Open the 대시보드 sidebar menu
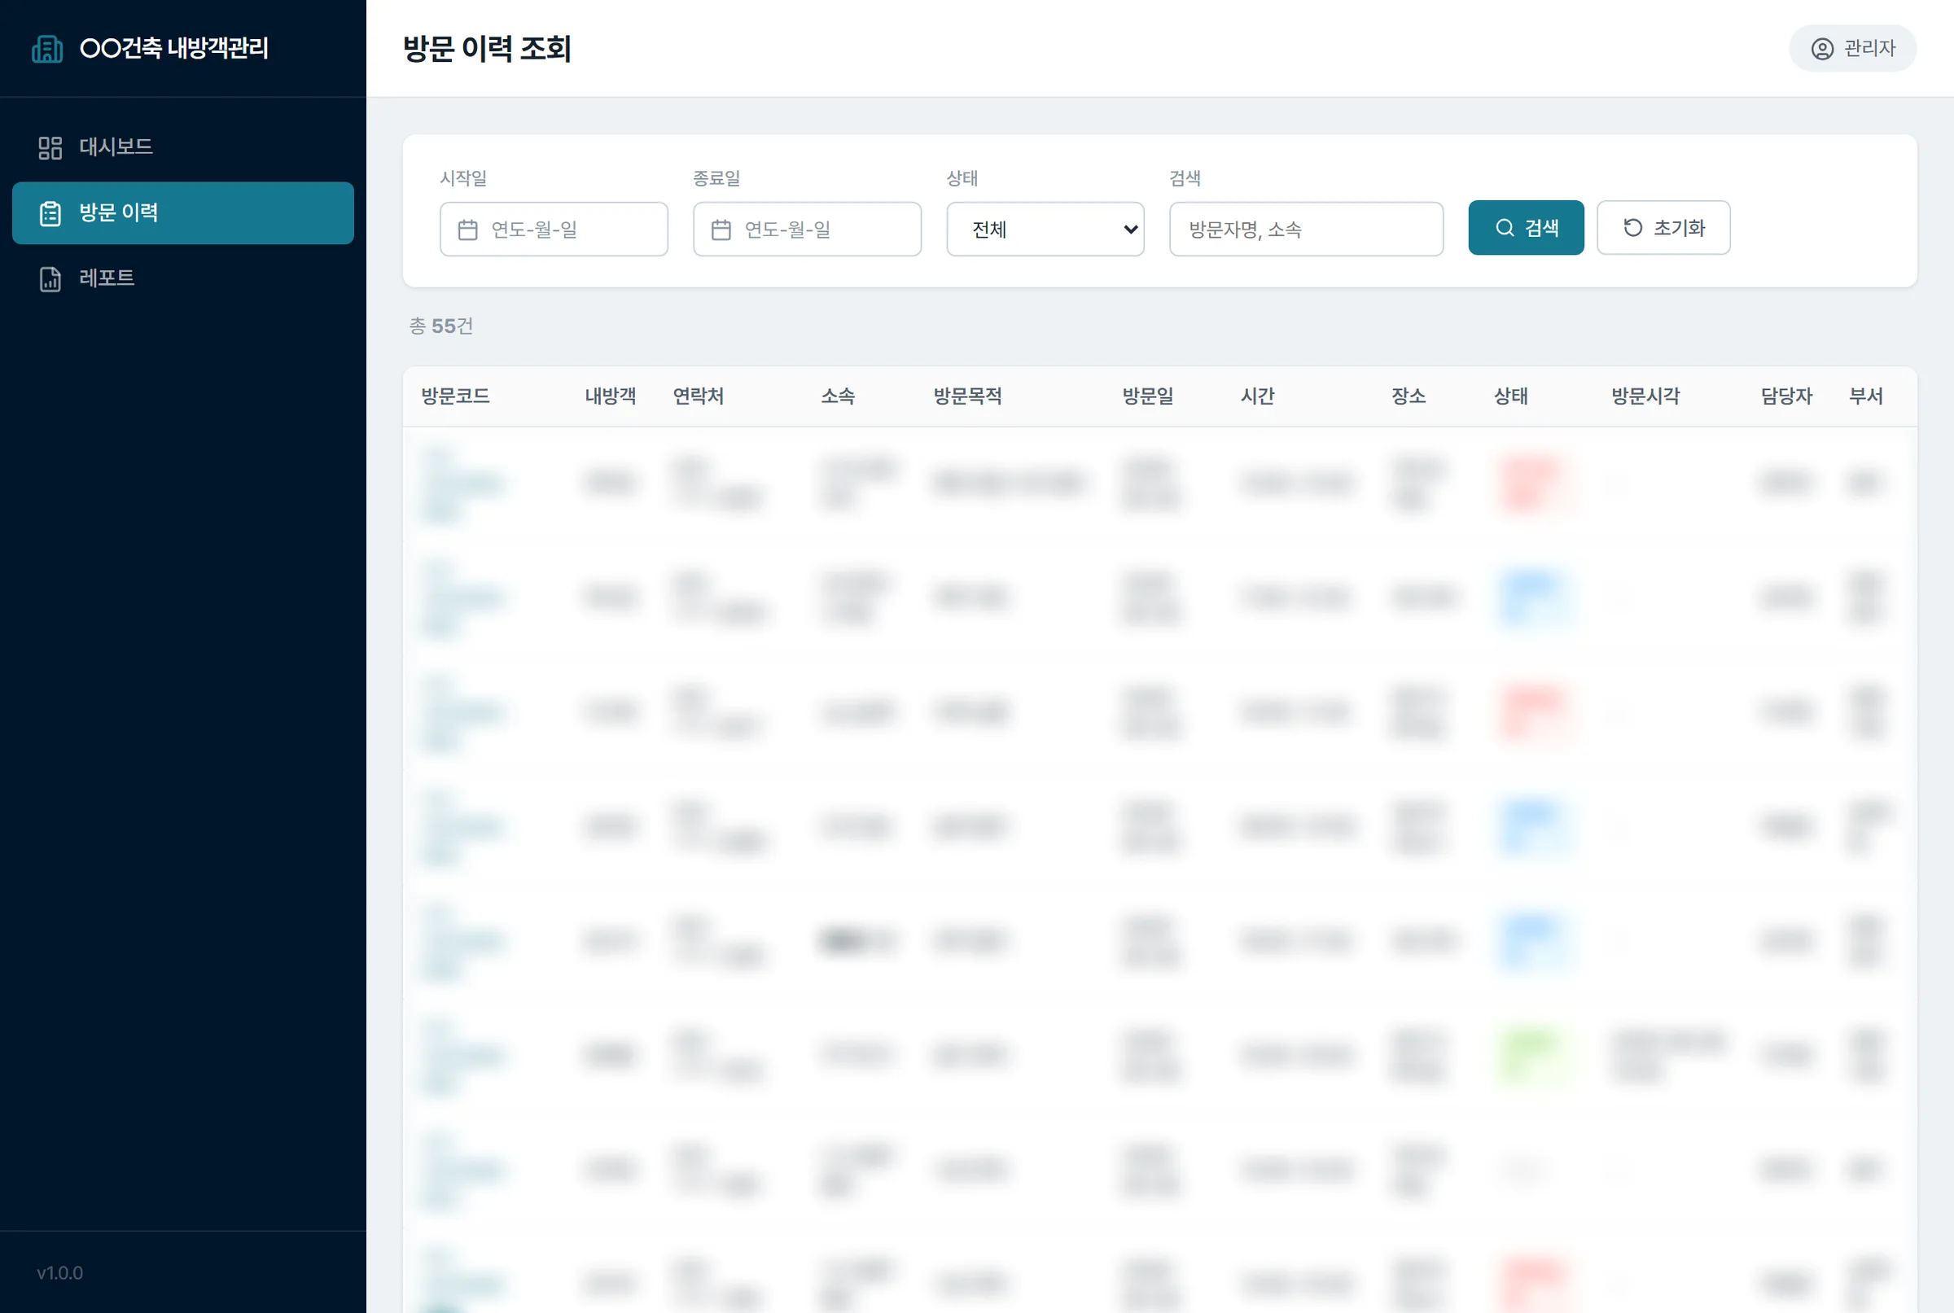Viewport: 1954px width, 1313px height. 182,147
